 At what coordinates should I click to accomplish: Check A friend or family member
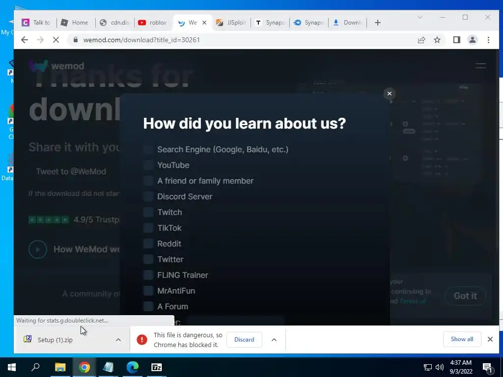[x=148, y=181]
